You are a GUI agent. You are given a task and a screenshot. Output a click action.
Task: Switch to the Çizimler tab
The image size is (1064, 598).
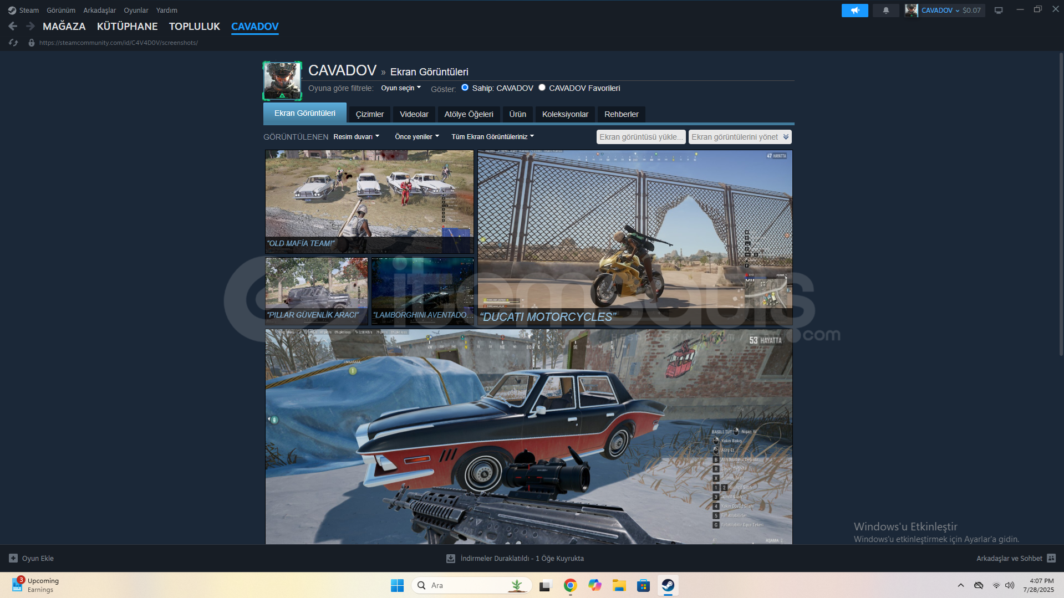point(370,114)
